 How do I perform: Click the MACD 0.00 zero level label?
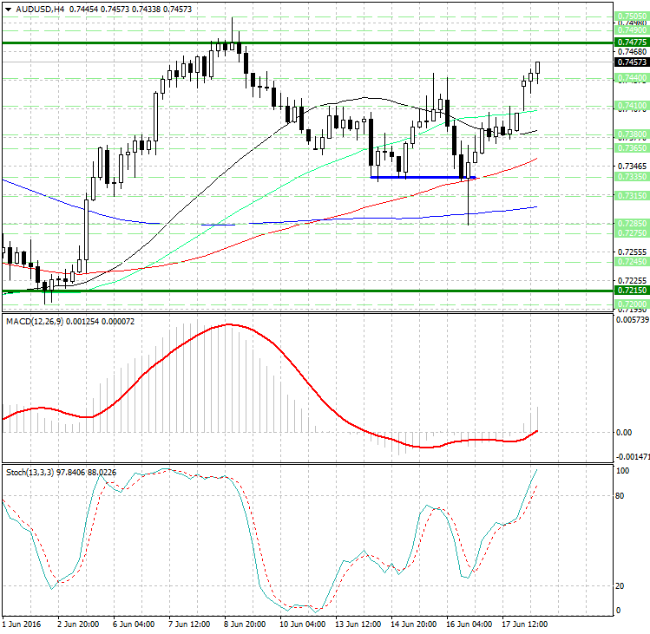coord(623,432)
